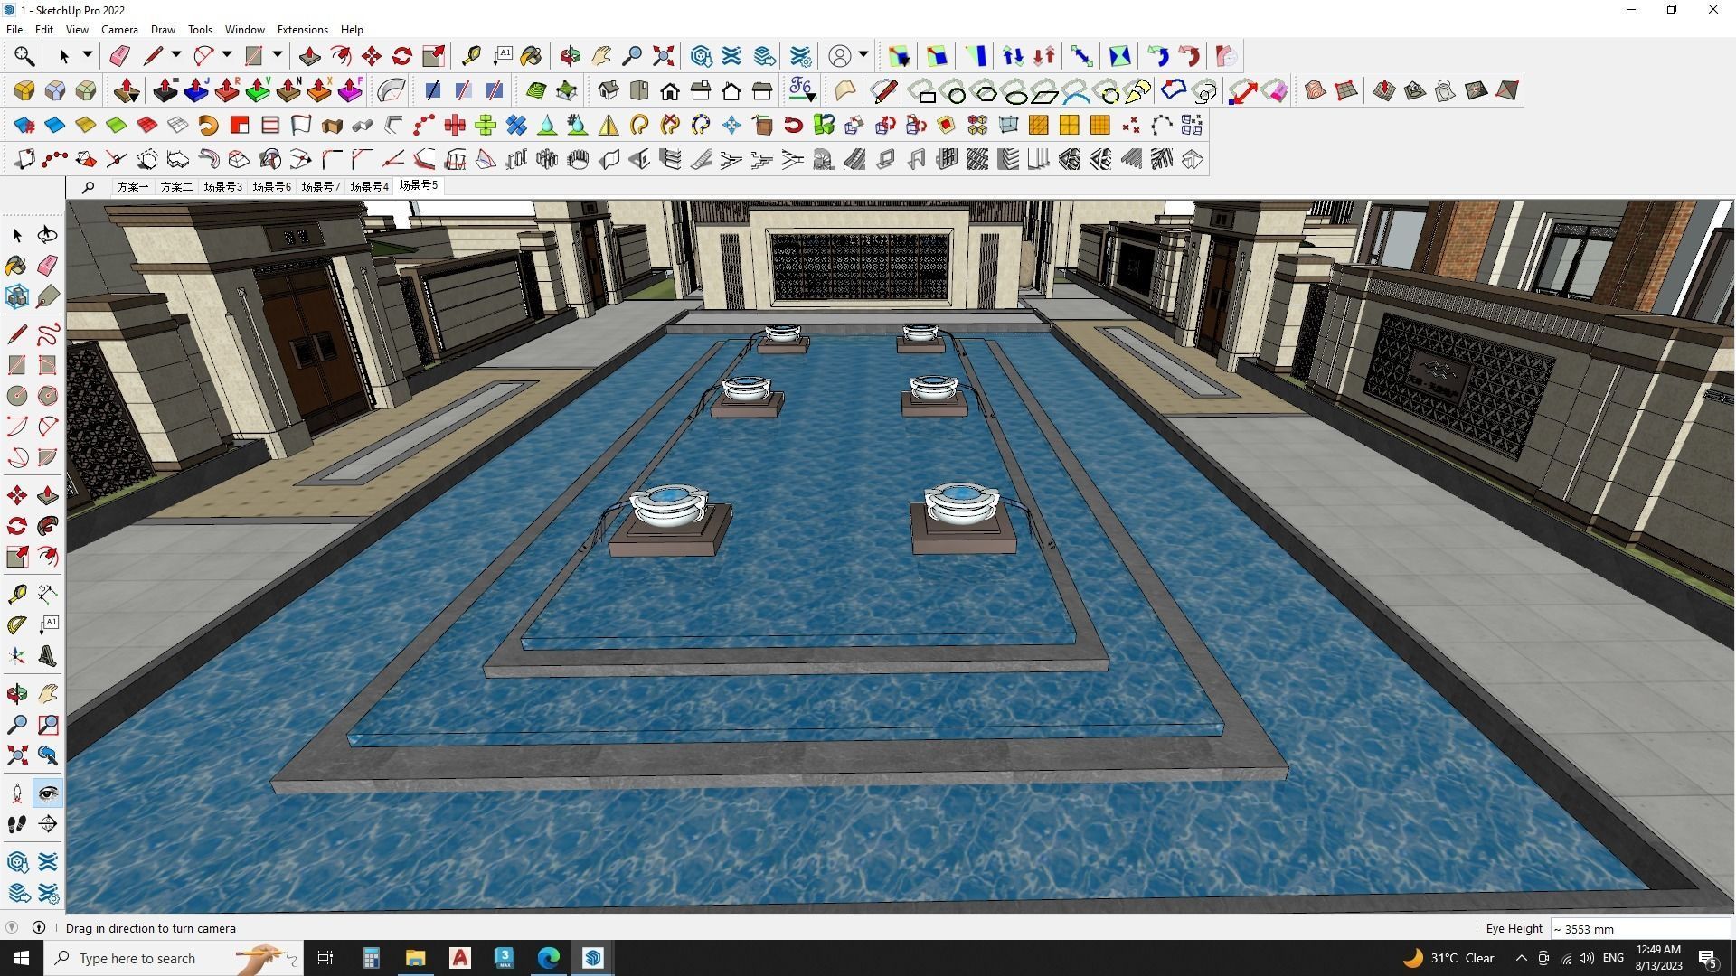1736x976 pixels.
Task: Select the Push/Pull tool in top toolbar
Action: coord(310,56)
